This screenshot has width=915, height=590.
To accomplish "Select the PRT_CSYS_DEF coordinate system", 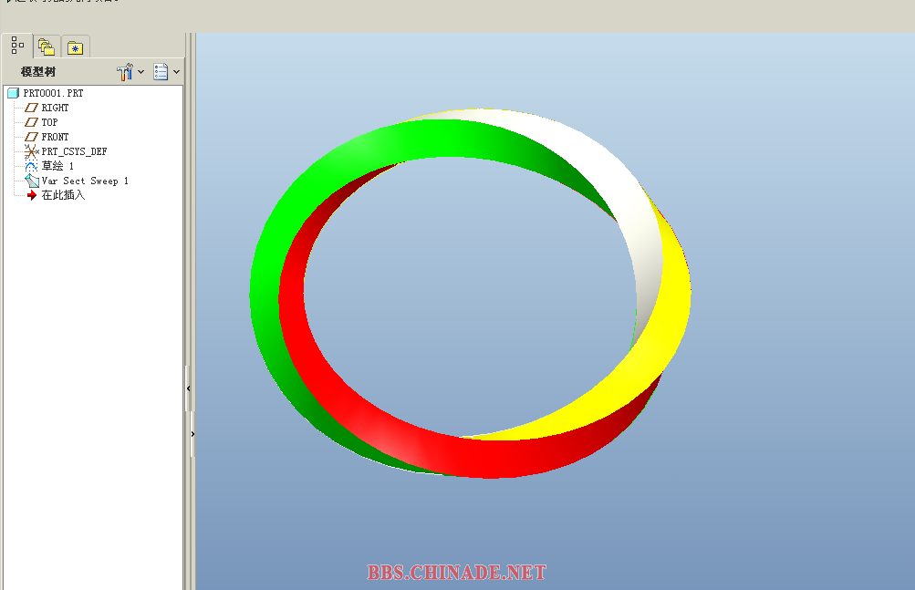I will 74,151.
